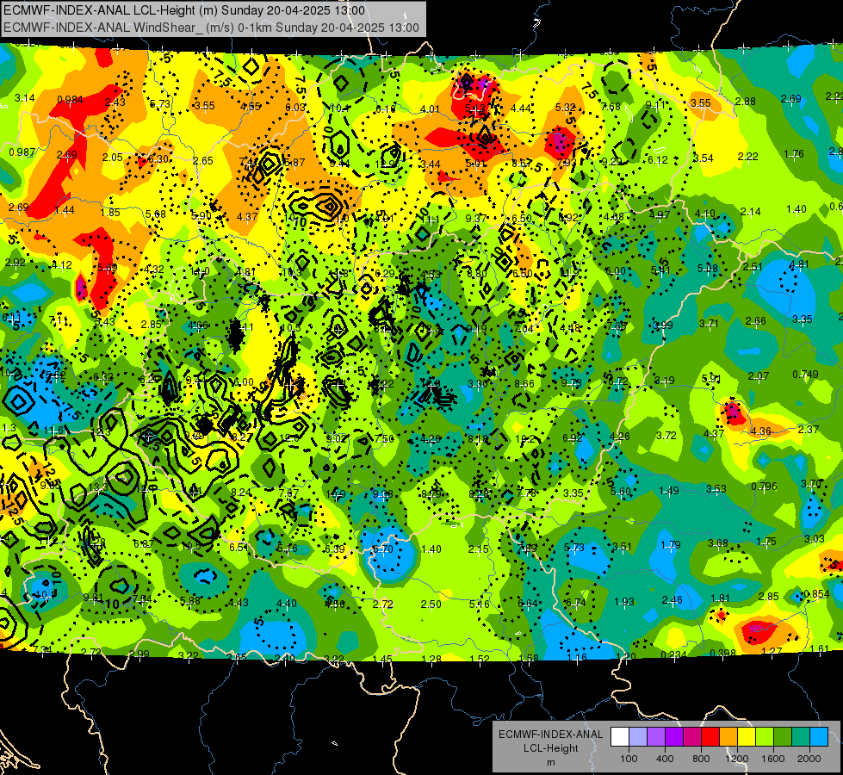Viewport: 843px width, 775px height.
Task: Click the orange legend color swatch
Action: (728, 737)
